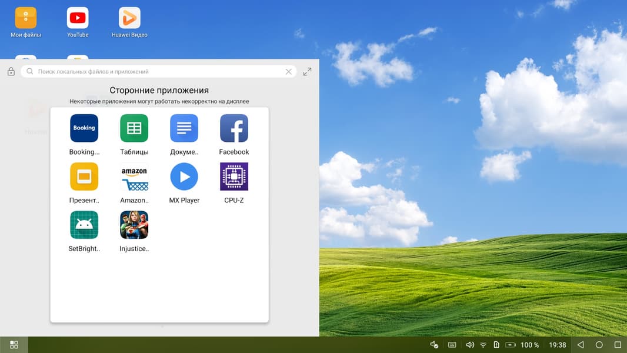Viewport: 627px width, 353px height.
Task: Open Google Slides (Презент..) app
Action: (x=84, y=176)
